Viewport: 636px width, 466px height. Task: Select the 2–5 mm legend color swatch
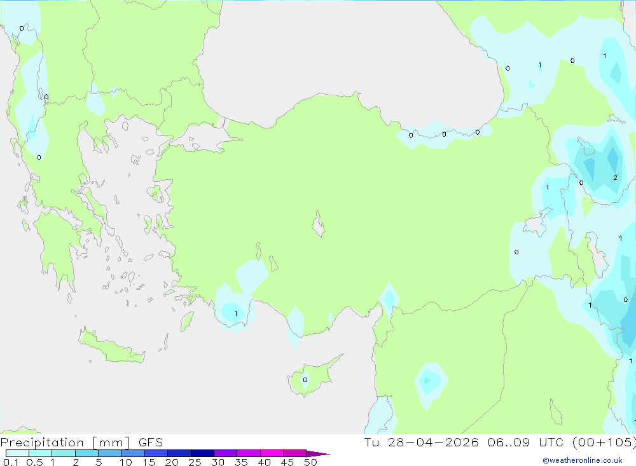click(86, 453)
